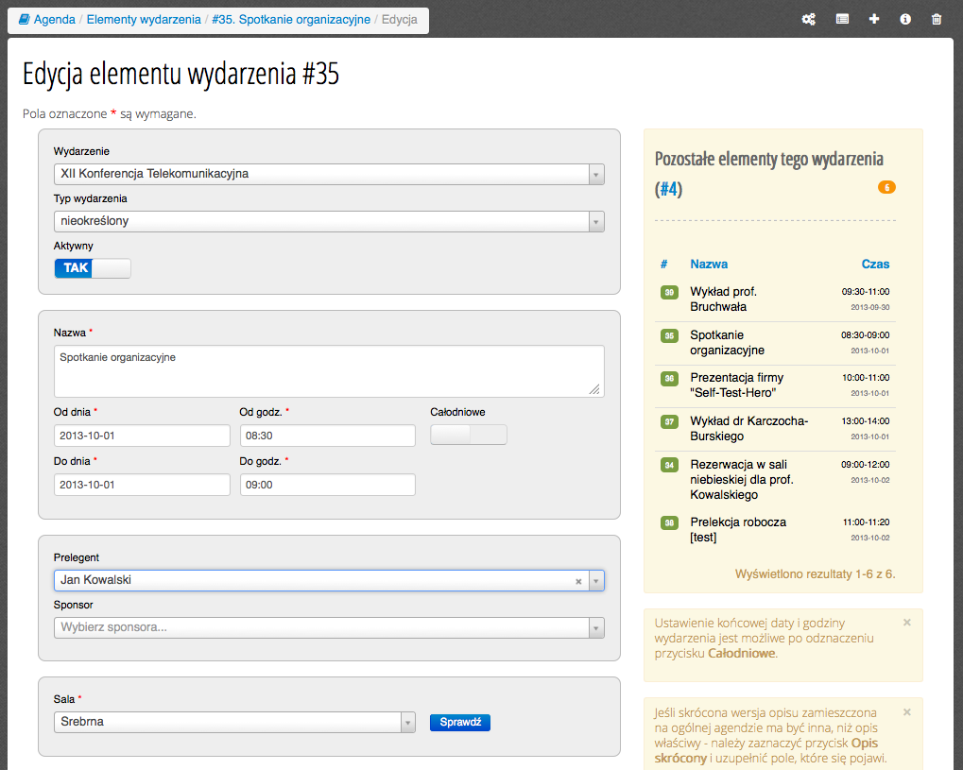Open #35. Spotkanie organizacyjne breadcrumb link
This screenshot has width=963, height=770.
click(x=291, y=19)
